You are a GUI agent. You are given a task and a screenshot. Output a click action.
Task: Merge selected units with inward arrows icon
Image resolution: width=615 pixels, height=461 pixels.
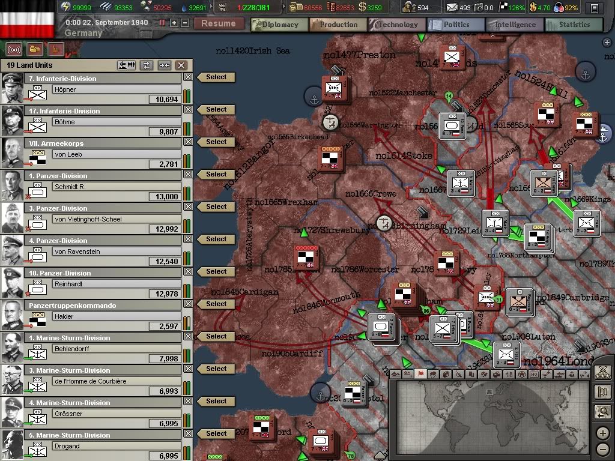tap(165, 65)
